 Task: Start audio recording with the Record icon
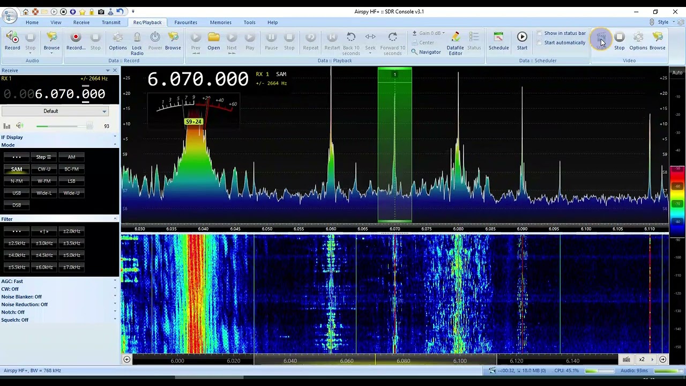point(12,41)
